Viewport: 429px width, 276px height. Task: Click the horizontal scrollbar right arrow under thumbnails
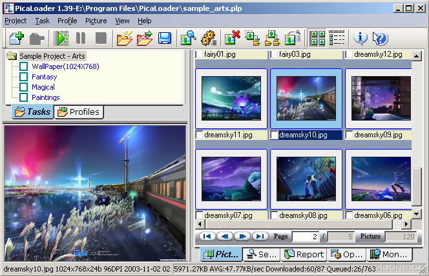tap(405, 224)
